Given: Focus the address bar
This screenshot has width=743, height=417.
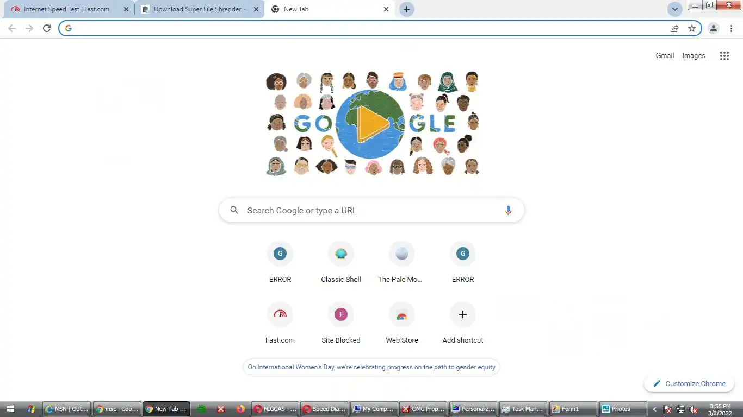Looking at the screenshot, I should [370, 28].
